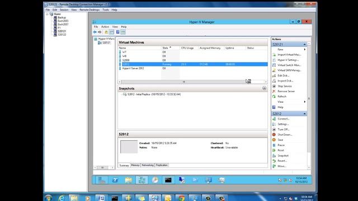This screenshot has width=358, height=201.
Task: Select the S2008 virtual machine row
Action: point(193,60)
